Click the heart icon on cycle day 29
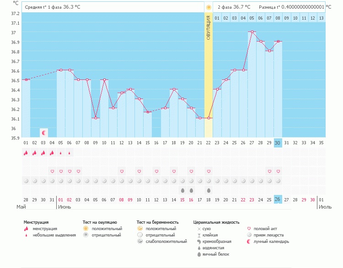The width and height of the screenshot is (343, 268). pyautogui.click(x=269, y=171)
